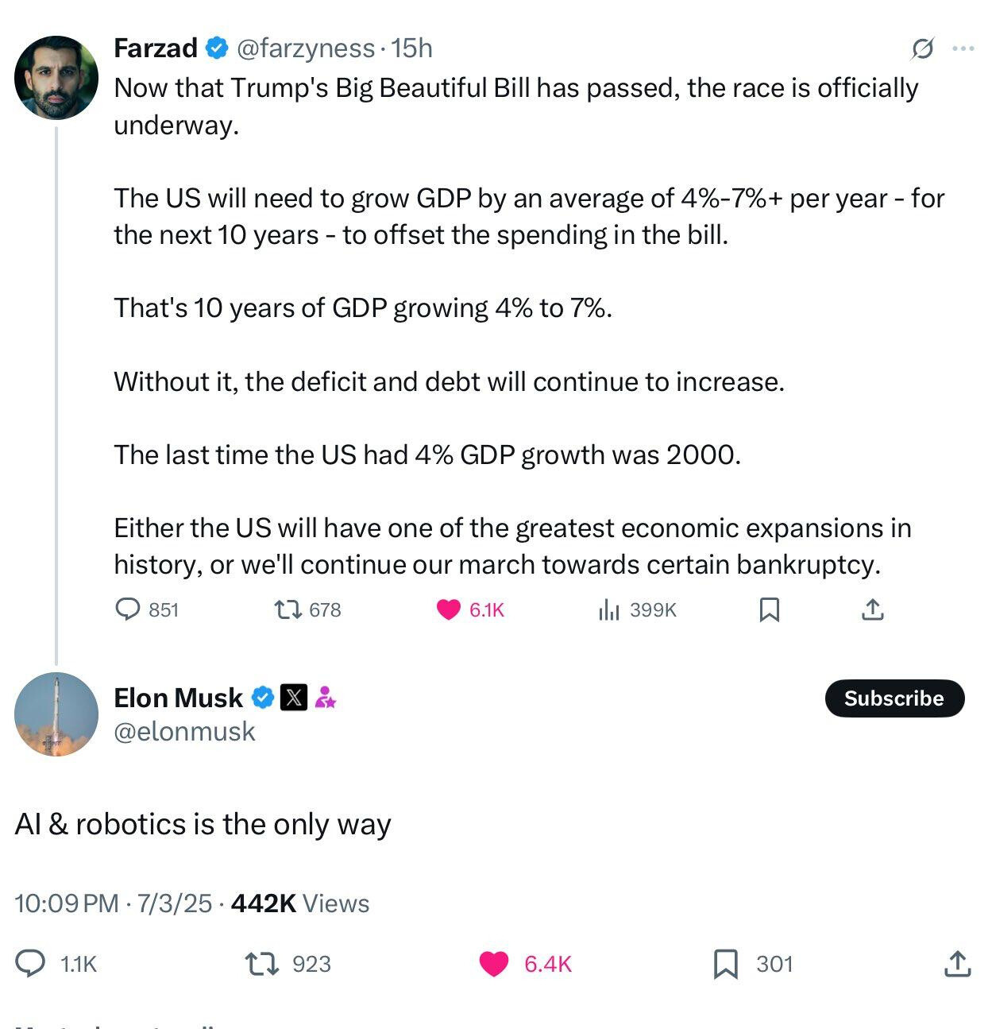Screen dimensions: 992x1029
Task: Bookmark Elon Musk's post
Action: (726, 964)
